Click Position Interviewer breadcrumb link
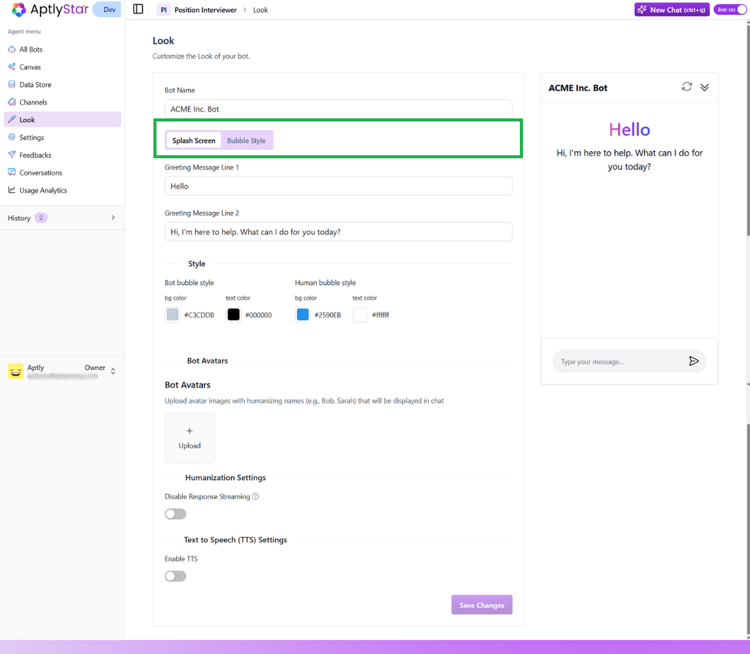The width and height of the screenshot is (750, 654). coord(206,10)
